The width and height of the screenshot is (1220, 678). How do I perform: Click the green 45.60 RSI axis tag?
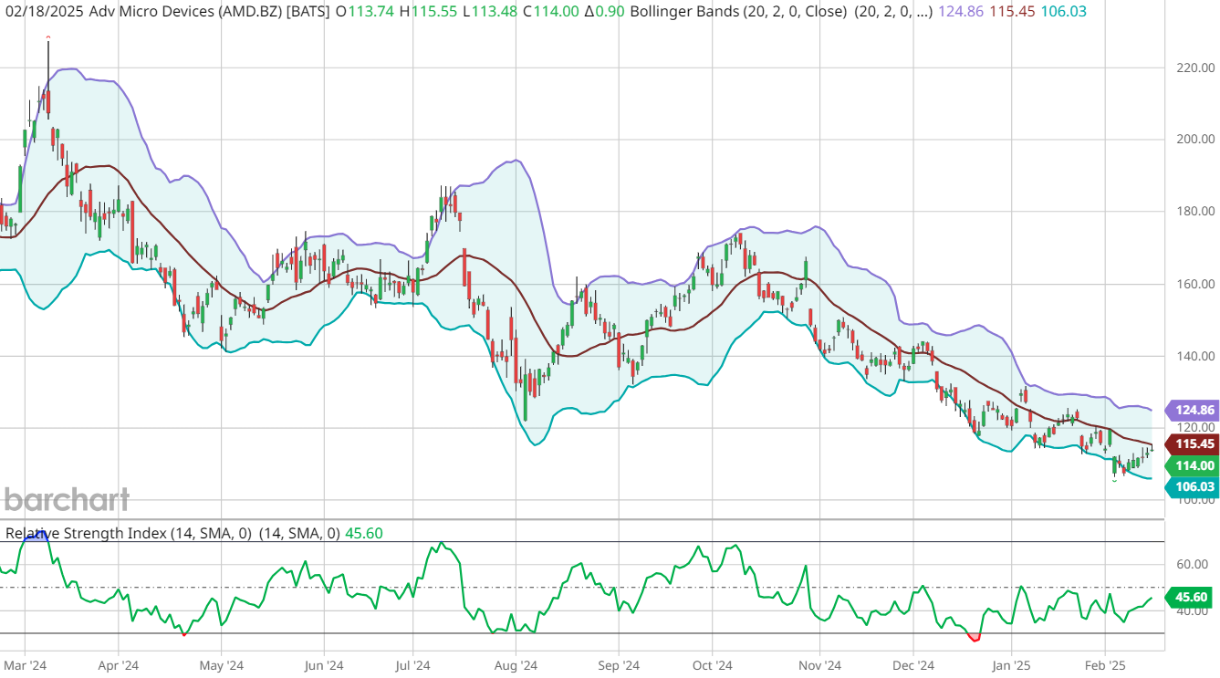(1189, 596)
